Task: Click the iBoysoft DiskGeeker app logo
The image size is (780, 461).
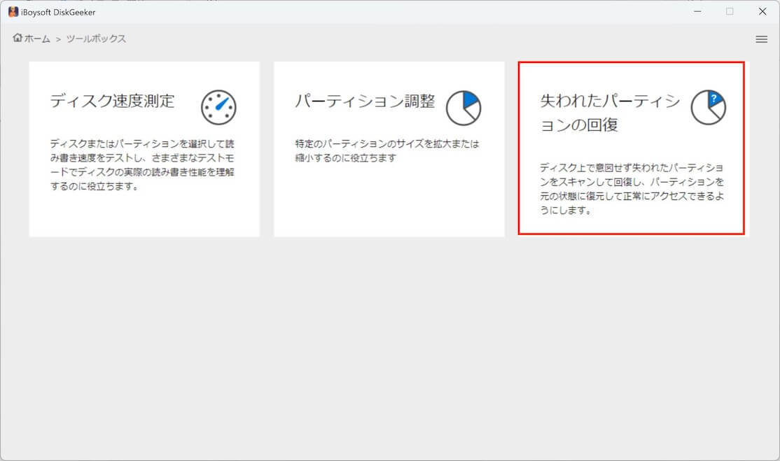Action: tap(13, 12)
